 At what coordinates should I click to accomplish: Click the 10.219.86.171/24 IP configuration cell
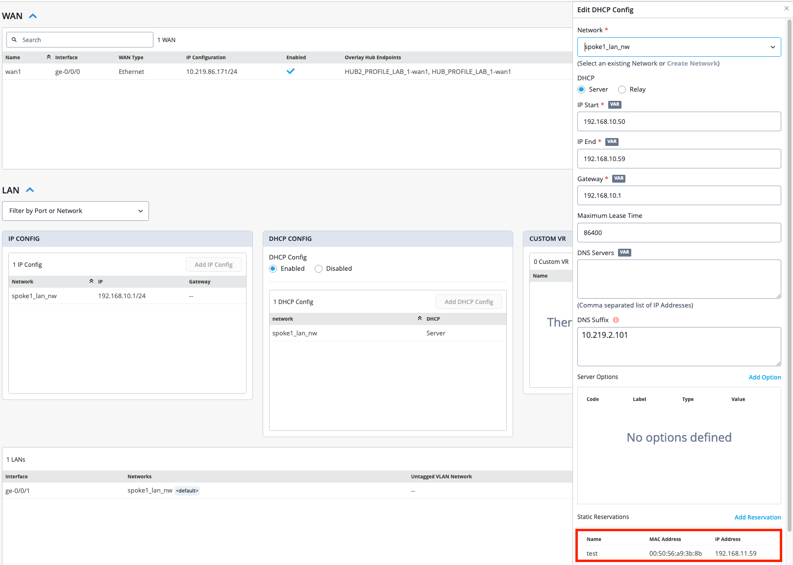point(212,72)
